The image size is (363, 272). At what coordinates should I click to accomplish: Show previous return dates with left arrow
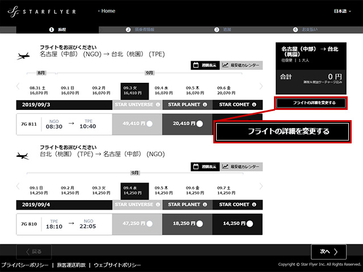click(18, 187)
